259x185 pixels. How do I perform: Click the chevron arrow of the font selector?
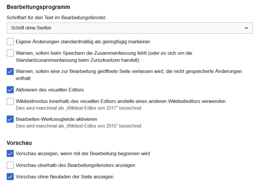pos(246,28)
